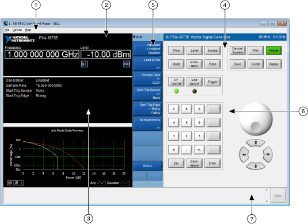
Task: Click the green Preset button
Action: (x=274, y=51)
